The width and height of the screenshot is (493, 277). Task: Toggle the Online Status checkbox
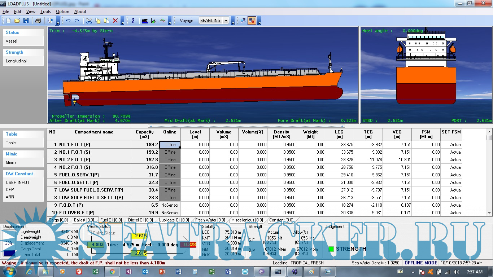click(90, 233)
